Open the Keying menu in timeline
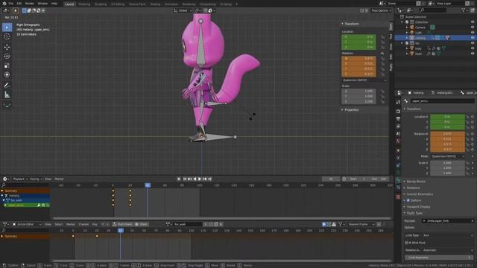The width and height of the screenshot is (477, 268). point(36,179)
